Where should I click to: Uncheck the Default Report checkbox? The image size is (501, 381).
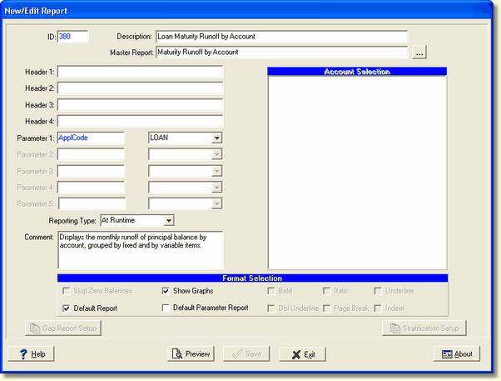pos(67,308)
